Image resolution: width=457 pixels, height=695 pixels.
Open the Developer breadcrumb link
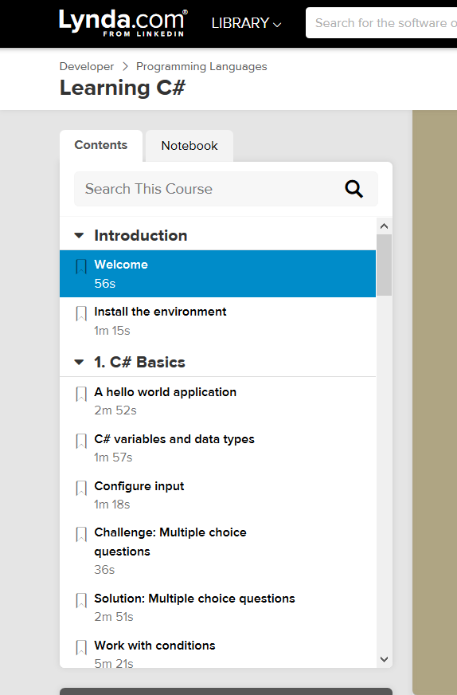point(87,66)
